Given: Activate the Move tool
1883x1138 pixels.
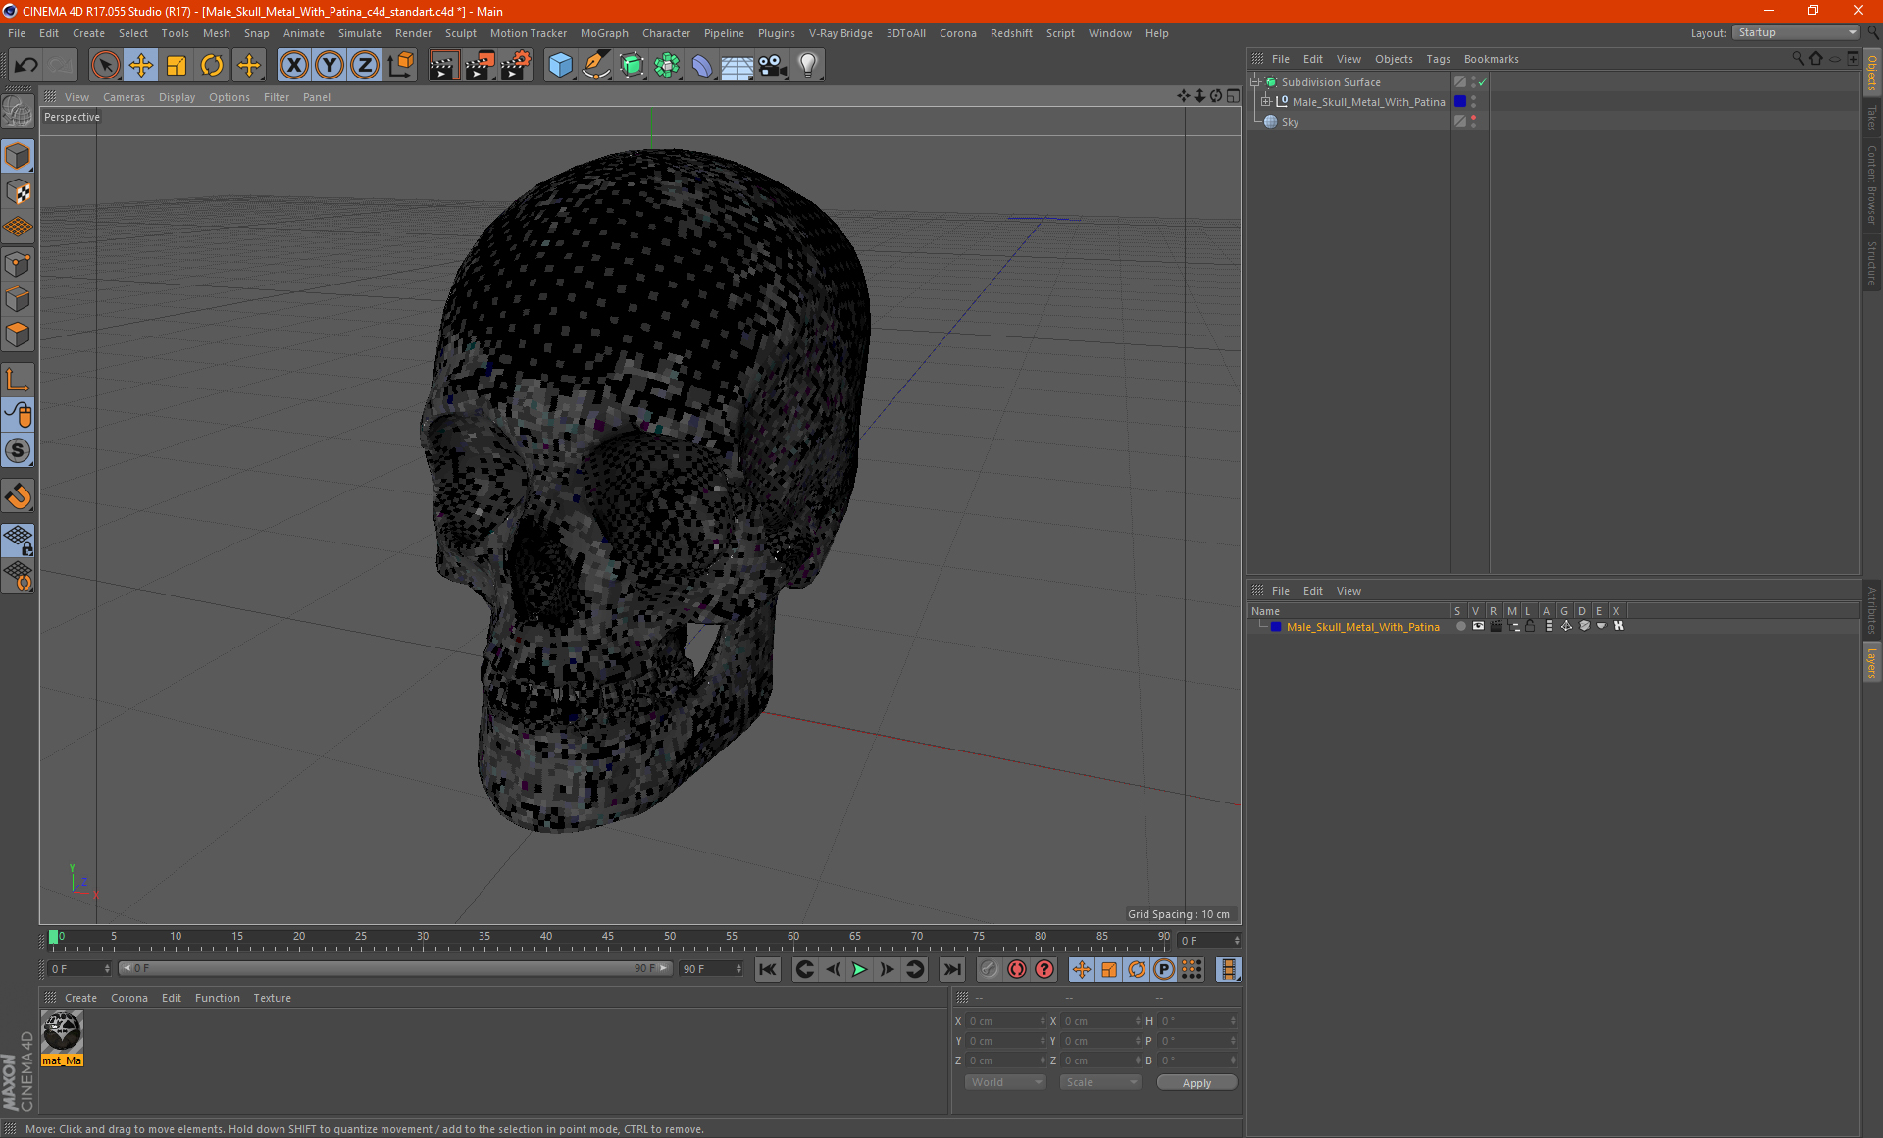Looking at the screenshot, I should pos(141,66).
